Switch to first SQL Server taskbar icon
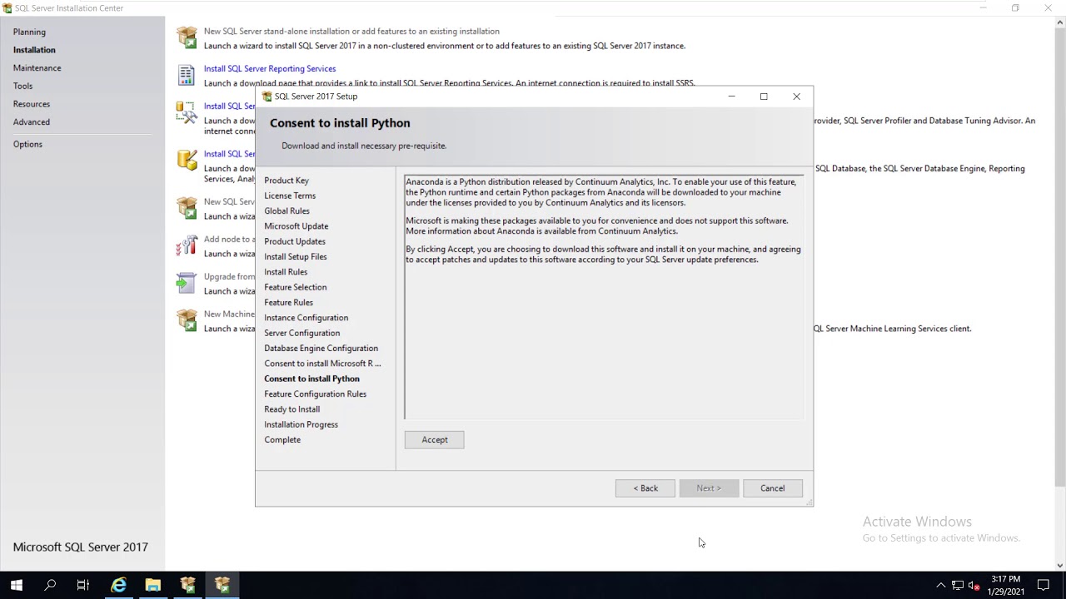 [x=187, y=585]
